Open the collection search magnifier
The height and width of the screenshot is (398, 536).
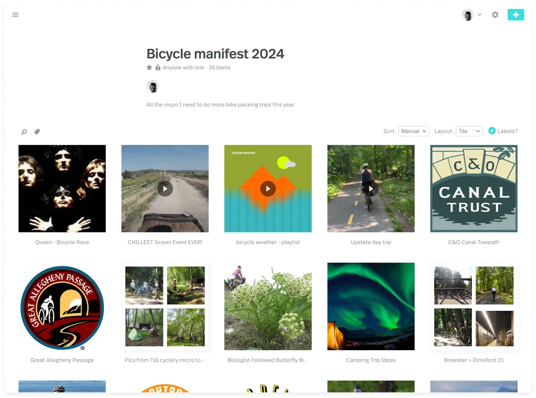tap(24, 131)
